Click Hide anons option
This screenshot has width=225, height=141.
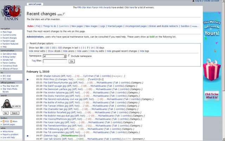[65, 51]
